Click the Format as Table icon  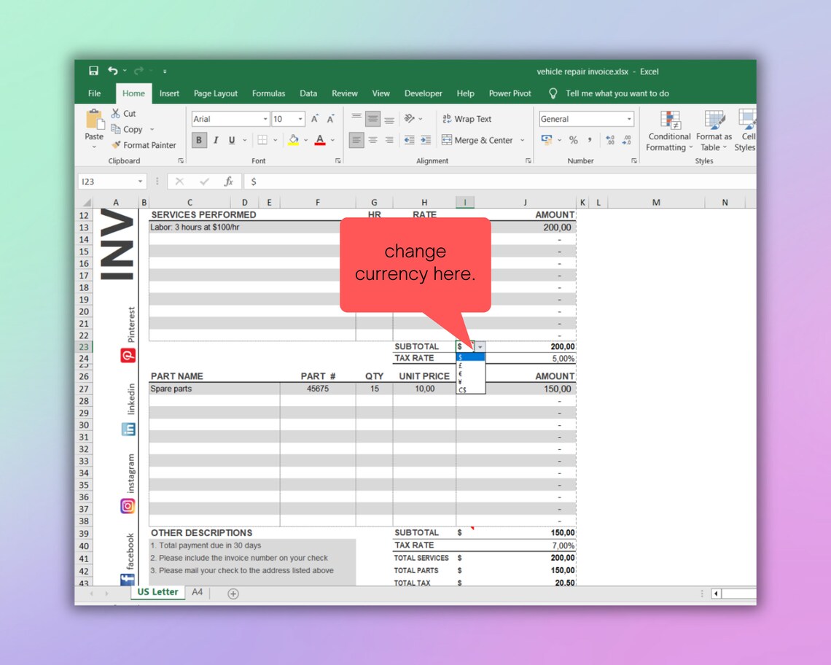714,132
